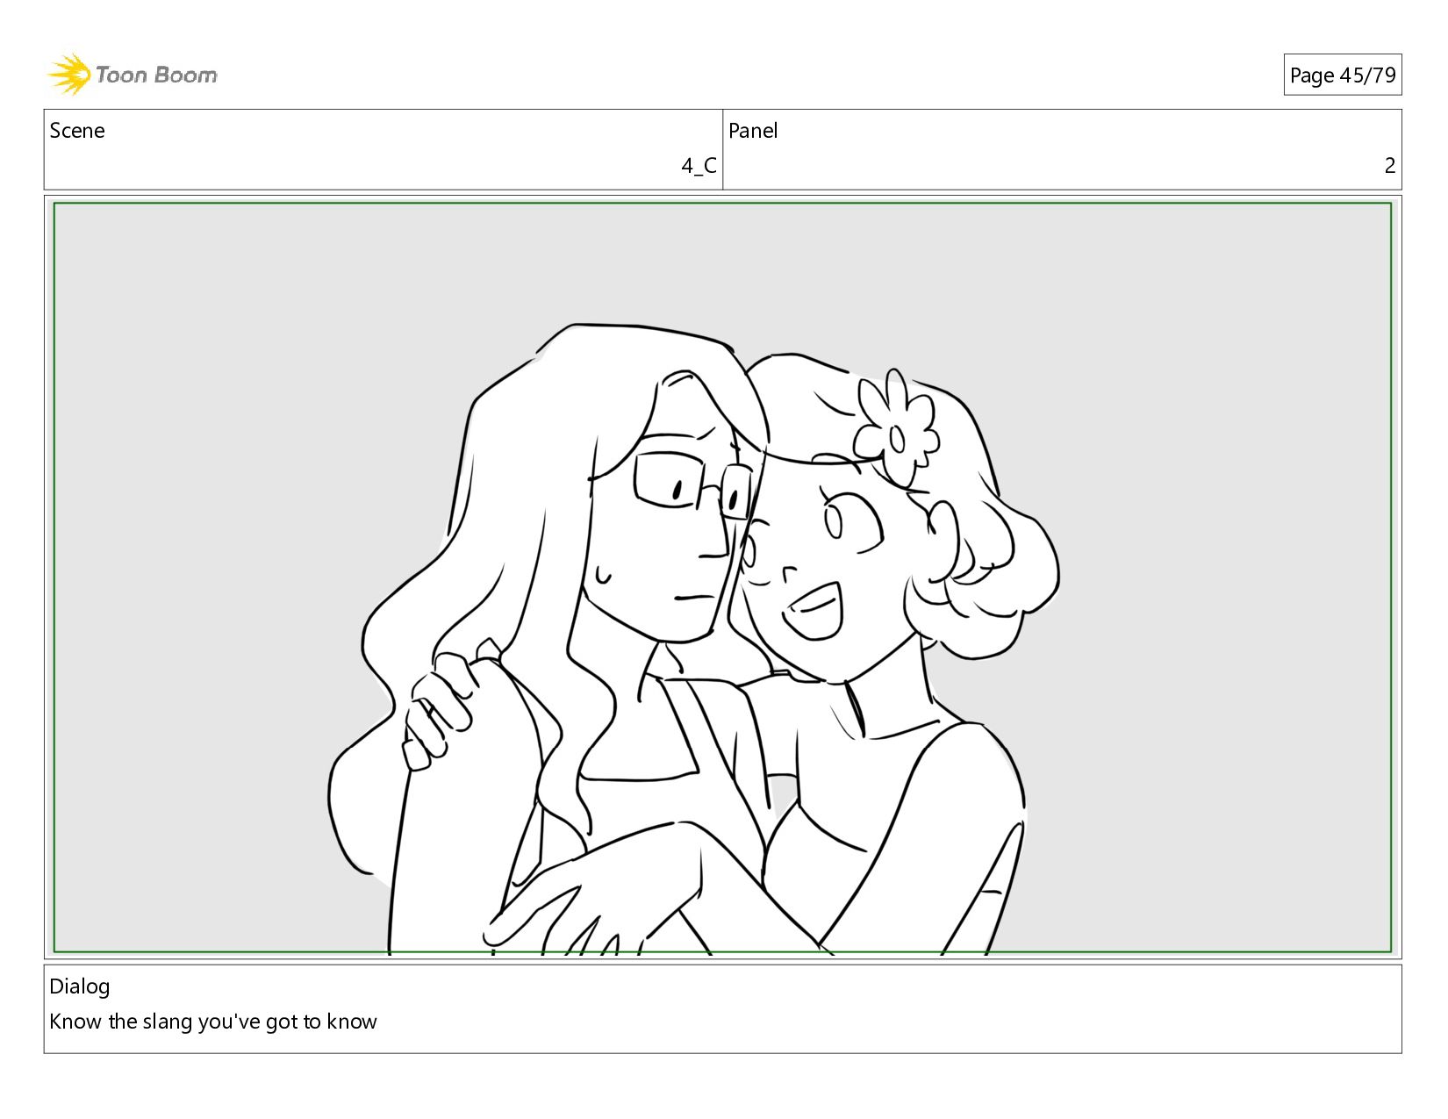Click the storyboard panel drawing

(722, 577)
